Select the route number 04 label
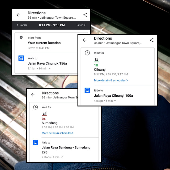170x170 pixels. [x=44, y=119]
